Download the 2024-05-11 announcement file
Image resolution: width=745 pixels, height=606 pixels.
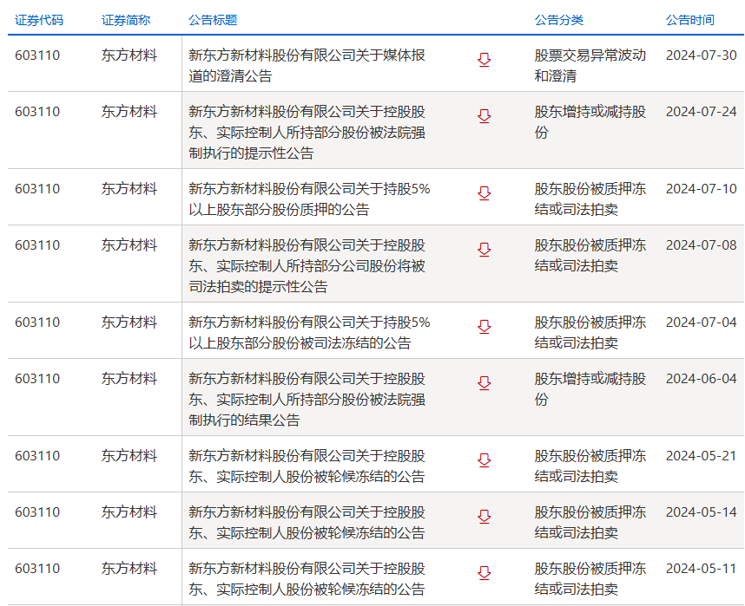(x=485, y=573)
